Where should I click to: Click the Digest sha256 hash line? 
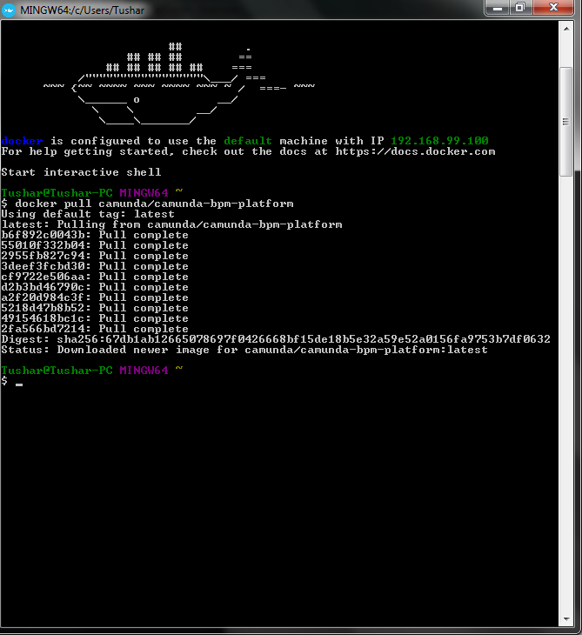(276, 339)
